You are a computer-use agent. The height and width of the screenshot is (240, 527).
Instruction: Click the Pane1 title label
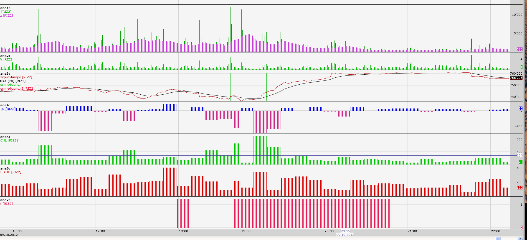[5, 8]
